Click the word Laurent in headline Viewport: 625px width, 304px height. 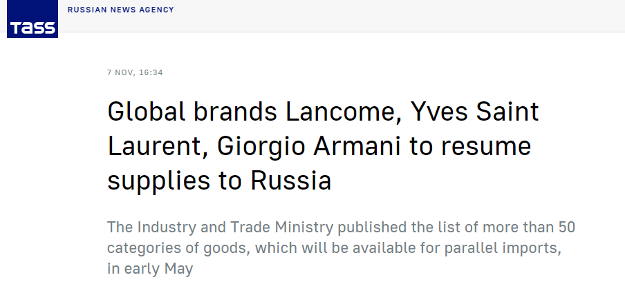tap(156, 147)
